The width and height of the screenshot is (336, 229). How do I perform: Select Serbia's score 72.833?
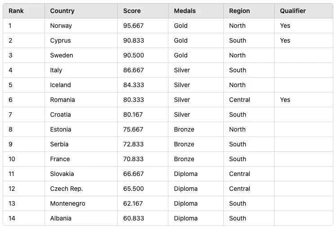[133, 144]
